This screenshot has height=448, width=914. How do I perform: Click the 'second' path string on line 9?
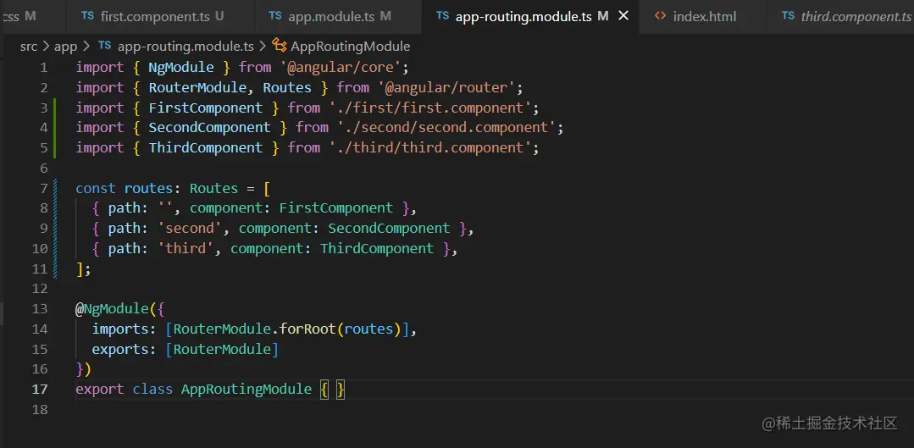click(x=190, y=229)
